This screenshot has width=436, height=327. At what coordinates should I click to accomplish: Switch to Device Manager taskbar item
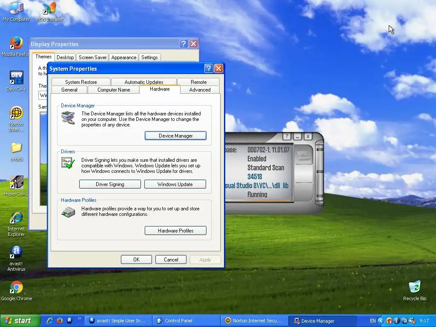323,321
